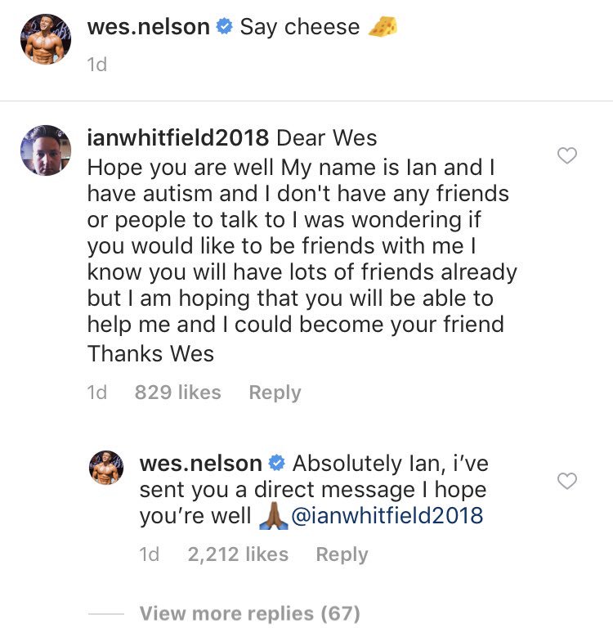The width and height of the screenshot is (613, 637).
Task: Like the wes.nelson reply with the heart icon
Action: 566,481
